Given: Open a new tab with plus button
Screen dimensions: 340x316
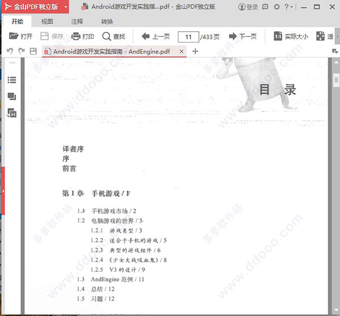Looking at the screenshot, I should [195, 51].
